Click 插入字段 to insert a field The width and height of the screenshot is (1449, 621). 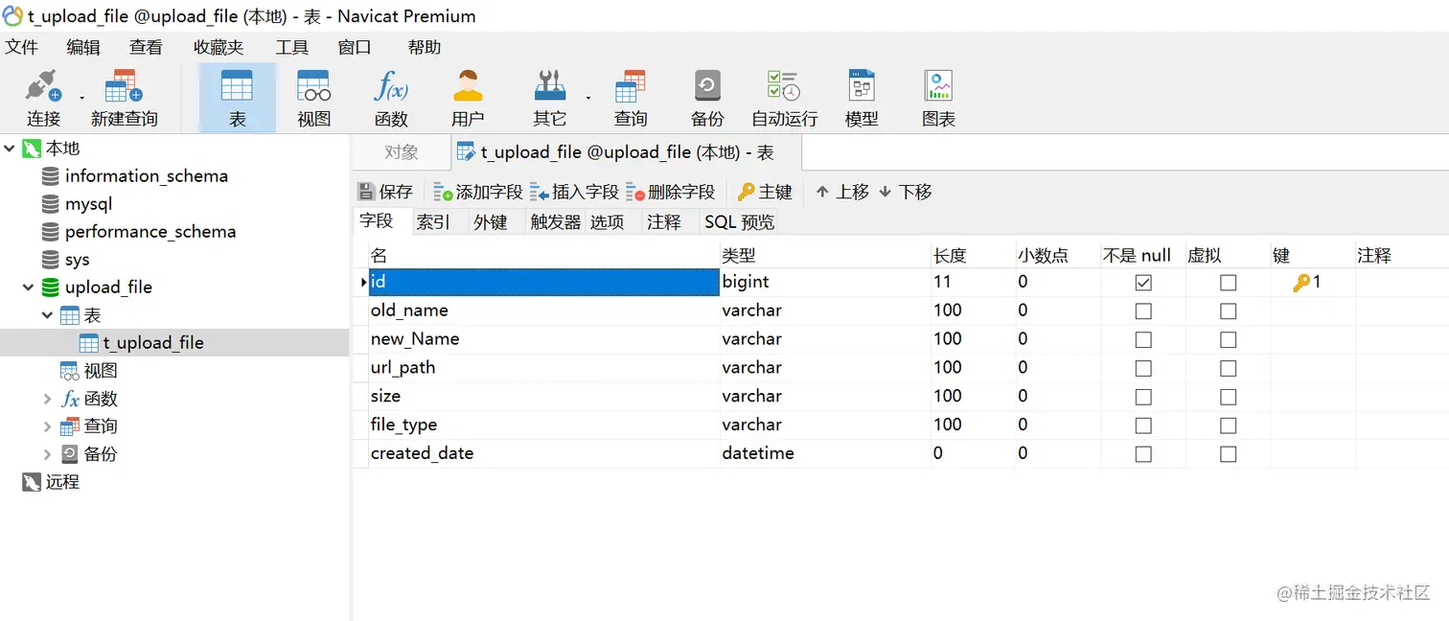(x=574, y=192)
